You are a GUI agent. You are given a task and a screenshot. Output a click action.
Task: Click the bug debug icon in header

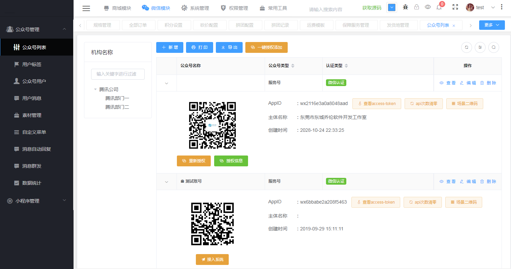[x=405, y=7]
